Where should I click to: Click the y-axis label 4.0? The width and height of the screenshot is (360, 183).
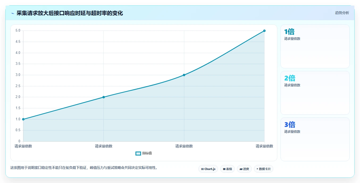(x=18, y=53)
